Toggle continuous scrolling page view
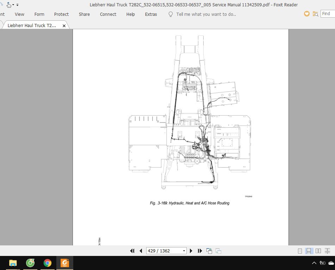Screen dimensions: 335x270 309,251
